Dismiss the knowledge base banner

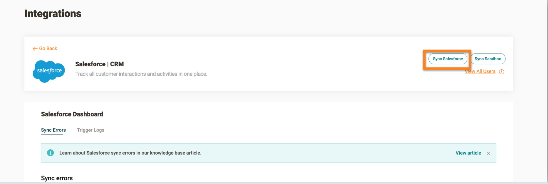tap(489, 153)
